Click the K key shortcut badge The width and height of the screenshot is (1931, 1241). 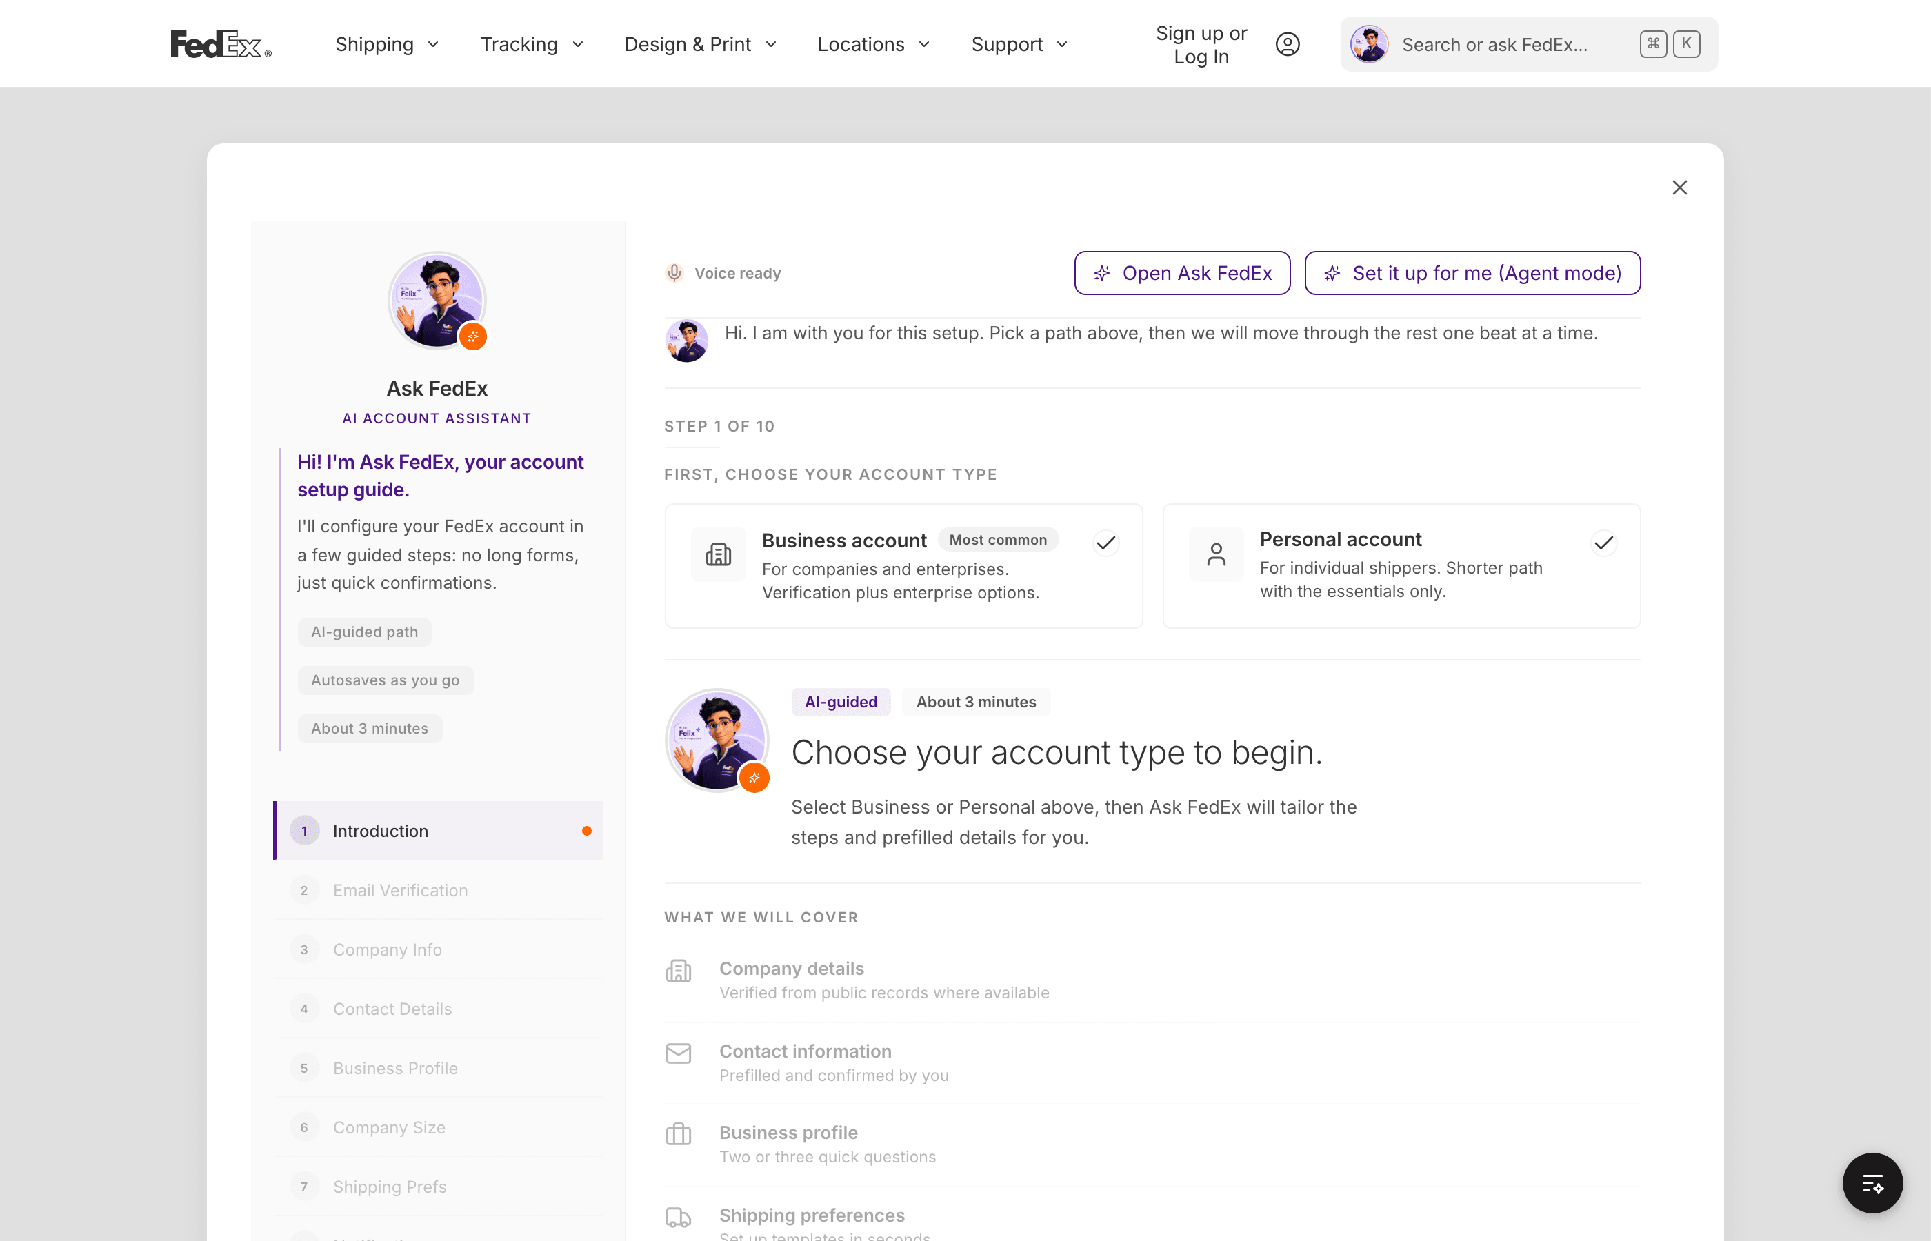pyautogui.click(x=1686, y=43)
